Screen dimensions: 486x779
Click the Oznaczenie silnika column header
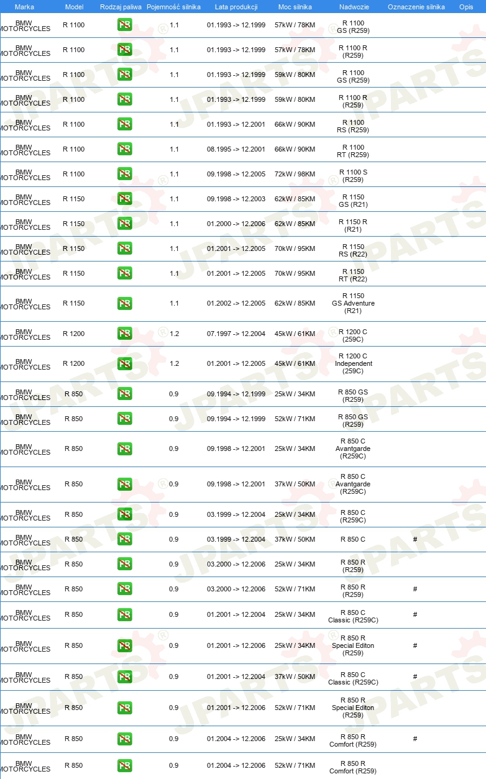pyautogui.click(x=416, y=7)
